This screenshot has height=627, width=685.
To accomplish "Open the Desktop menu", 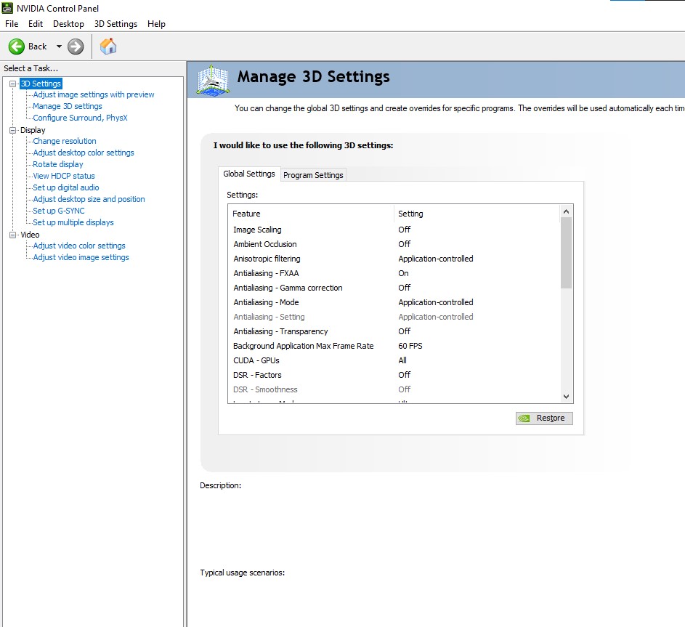I will click(68, 23).
